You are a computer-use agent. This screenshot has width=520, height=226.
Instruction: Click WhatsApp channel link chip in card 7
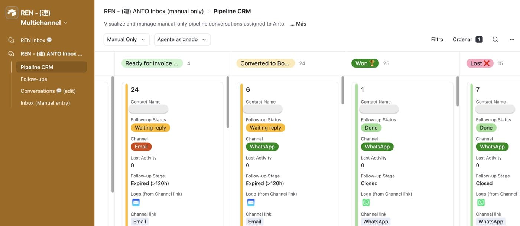[x=491, y=222]
